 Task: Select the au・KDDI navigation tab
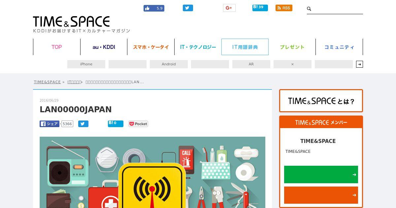104,47
